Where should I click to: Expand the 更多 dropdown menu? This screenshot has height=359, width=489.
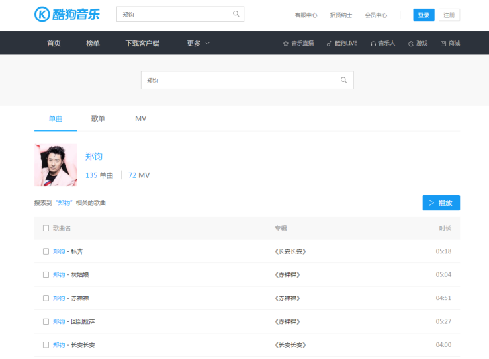click(x=199, y=43)
